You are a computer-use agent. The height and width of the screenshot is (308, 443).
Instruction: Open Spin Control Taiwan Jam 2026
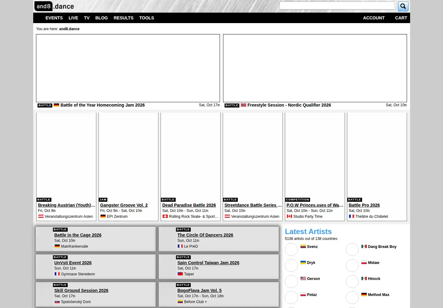[208, 263]
